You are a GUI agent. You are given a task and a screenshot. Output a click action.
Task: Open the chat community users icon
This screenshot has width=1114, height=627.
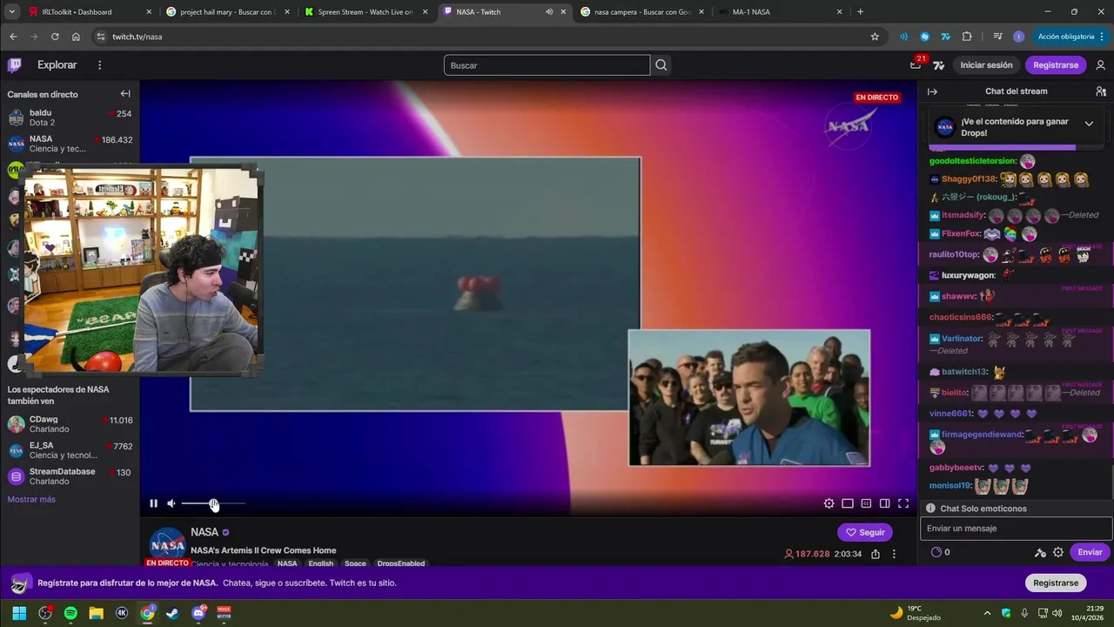pos(1101,91)
